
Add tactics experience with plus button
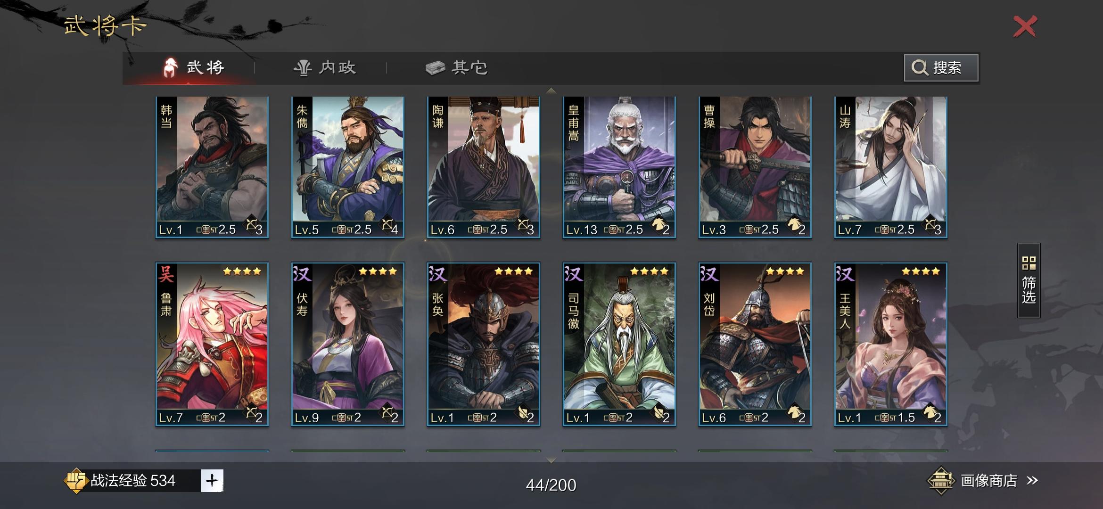click(x=212, y=481)
